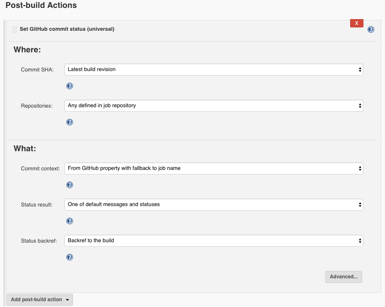
Task: Grab the drag handle beside Set GitHub commit status
Action: pyautogui.click(x=15, y=29)
